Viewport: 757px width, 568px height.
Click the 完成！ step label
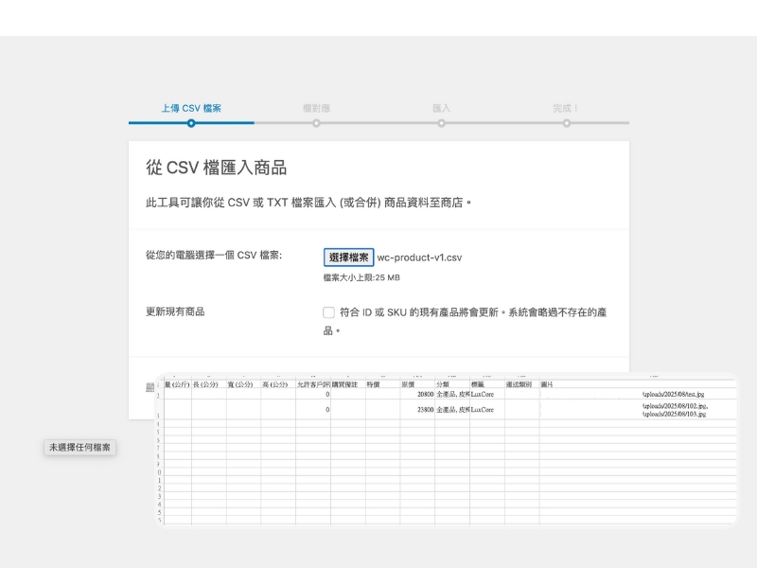[566, 109]
